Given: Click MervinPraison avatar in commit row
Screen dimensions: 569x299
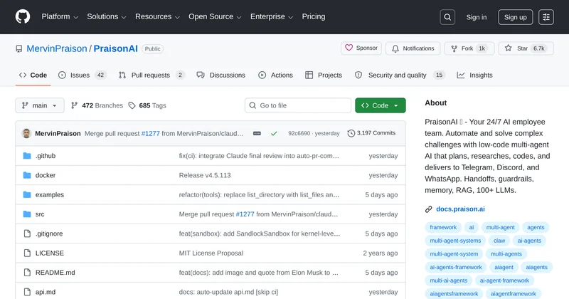Looking at the screenshot, I should click(x=26, y=133).
